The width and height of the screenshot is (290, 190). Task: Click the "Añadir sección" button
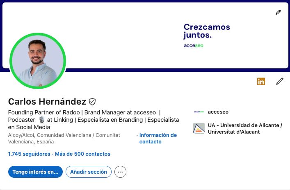[89, 172]
